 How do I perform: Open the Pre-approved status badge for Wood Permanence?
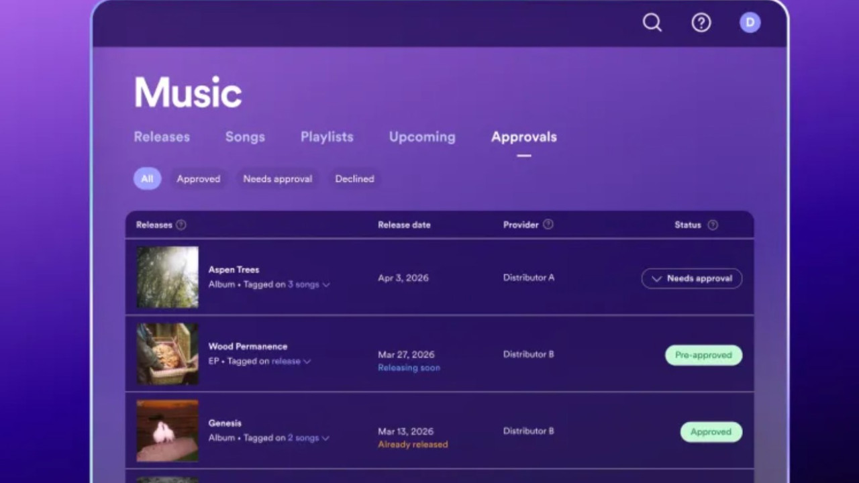(x=703, y=355)
